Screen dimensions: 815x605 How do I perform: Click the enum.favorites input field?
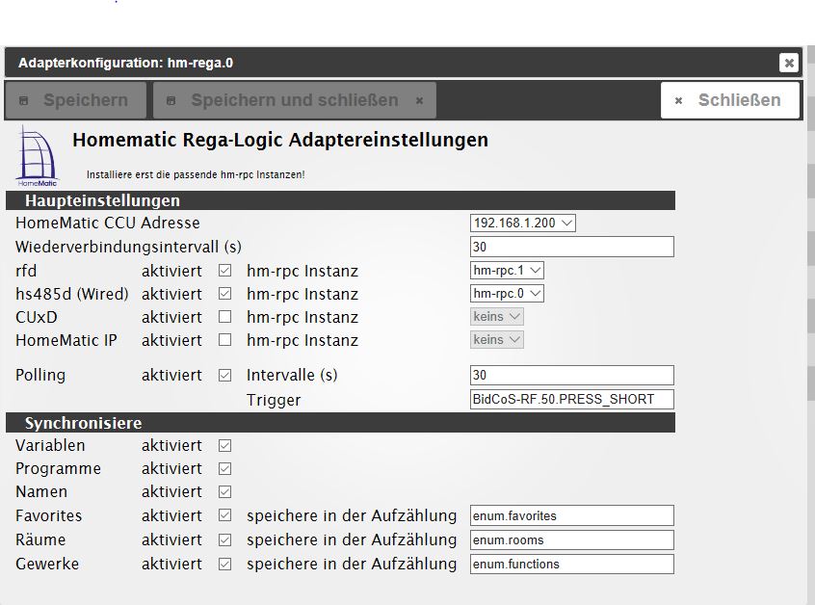(571, 515)
